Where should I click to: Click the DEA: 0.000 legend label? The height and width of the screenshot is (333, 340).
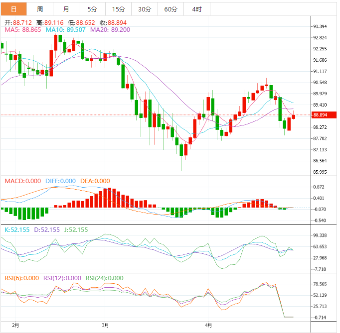coord(94,181)
